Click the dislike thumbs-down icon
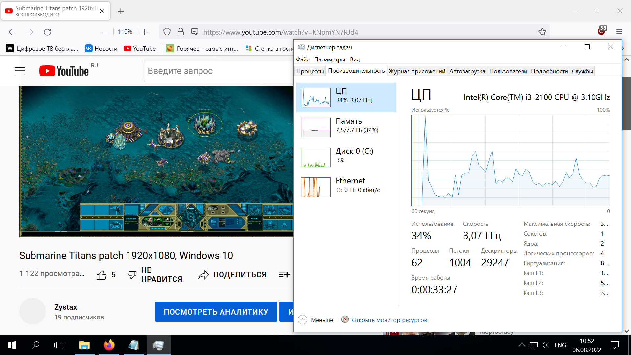Image resolution: width=631 pixels, height=355 pixels. point(132,275)
